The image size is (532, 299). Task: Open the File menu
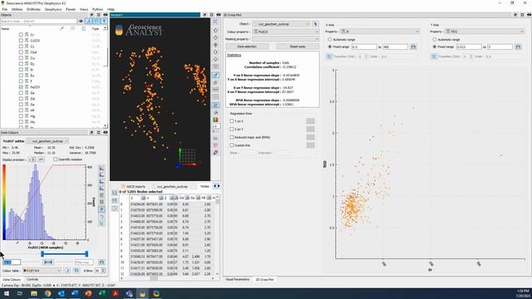4,9
